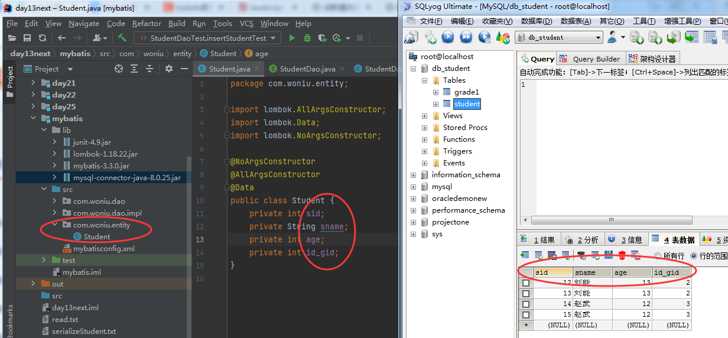Click the Open folder icon in IntelliJ toolbar
The height and width of the screenshot is (338, 728).
pos(11,38)
